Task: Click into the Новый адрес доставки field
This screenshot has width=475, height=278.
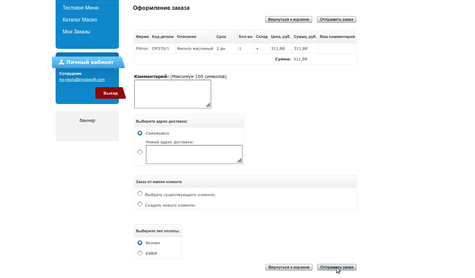Action: pos(194,154)
